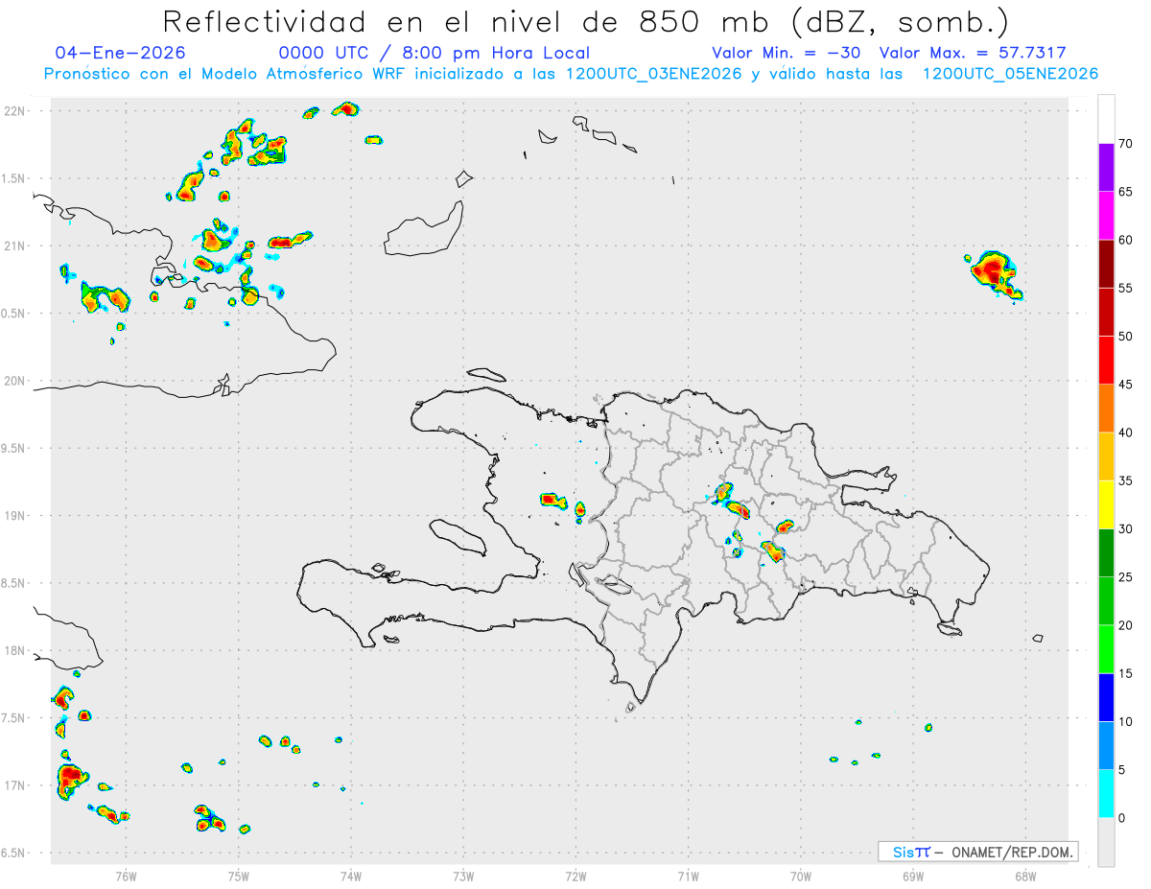Click the '20N' latitude axis label

point(15,381)
